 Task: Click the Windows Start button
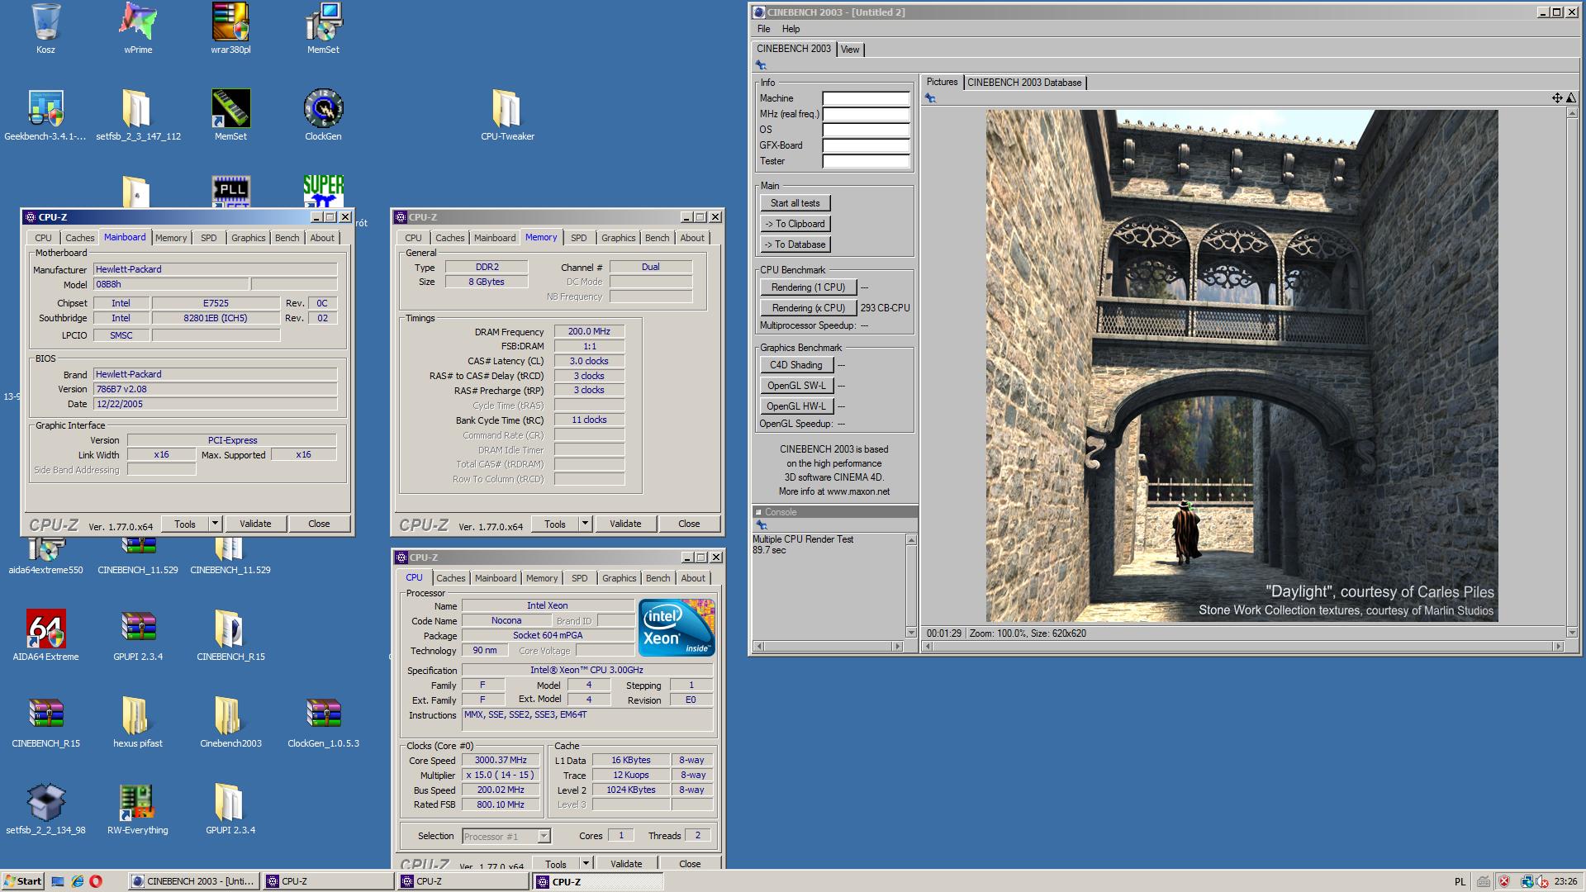coord(23,881)
